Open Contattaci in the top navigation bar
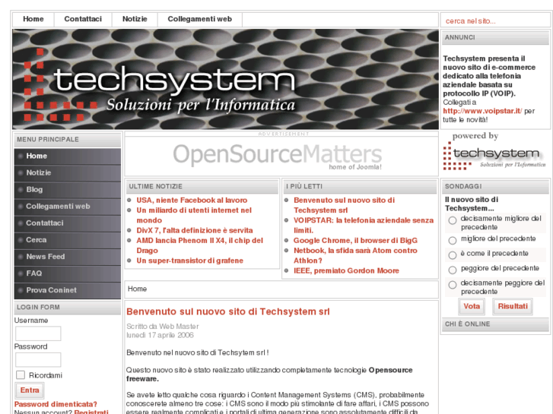The image size is (553, 414). 83,20
